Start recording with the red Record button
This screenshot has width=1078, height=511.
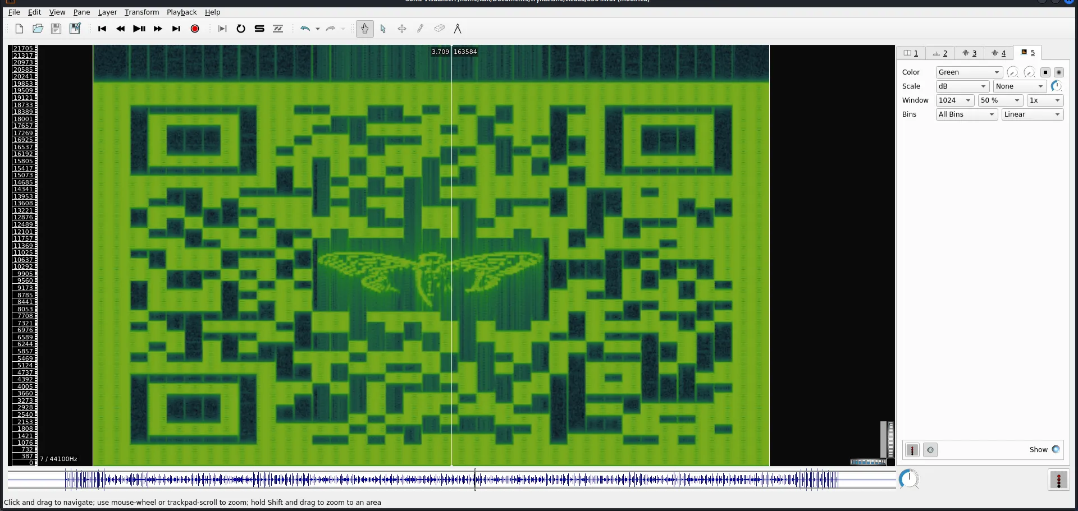pos(195,29)
